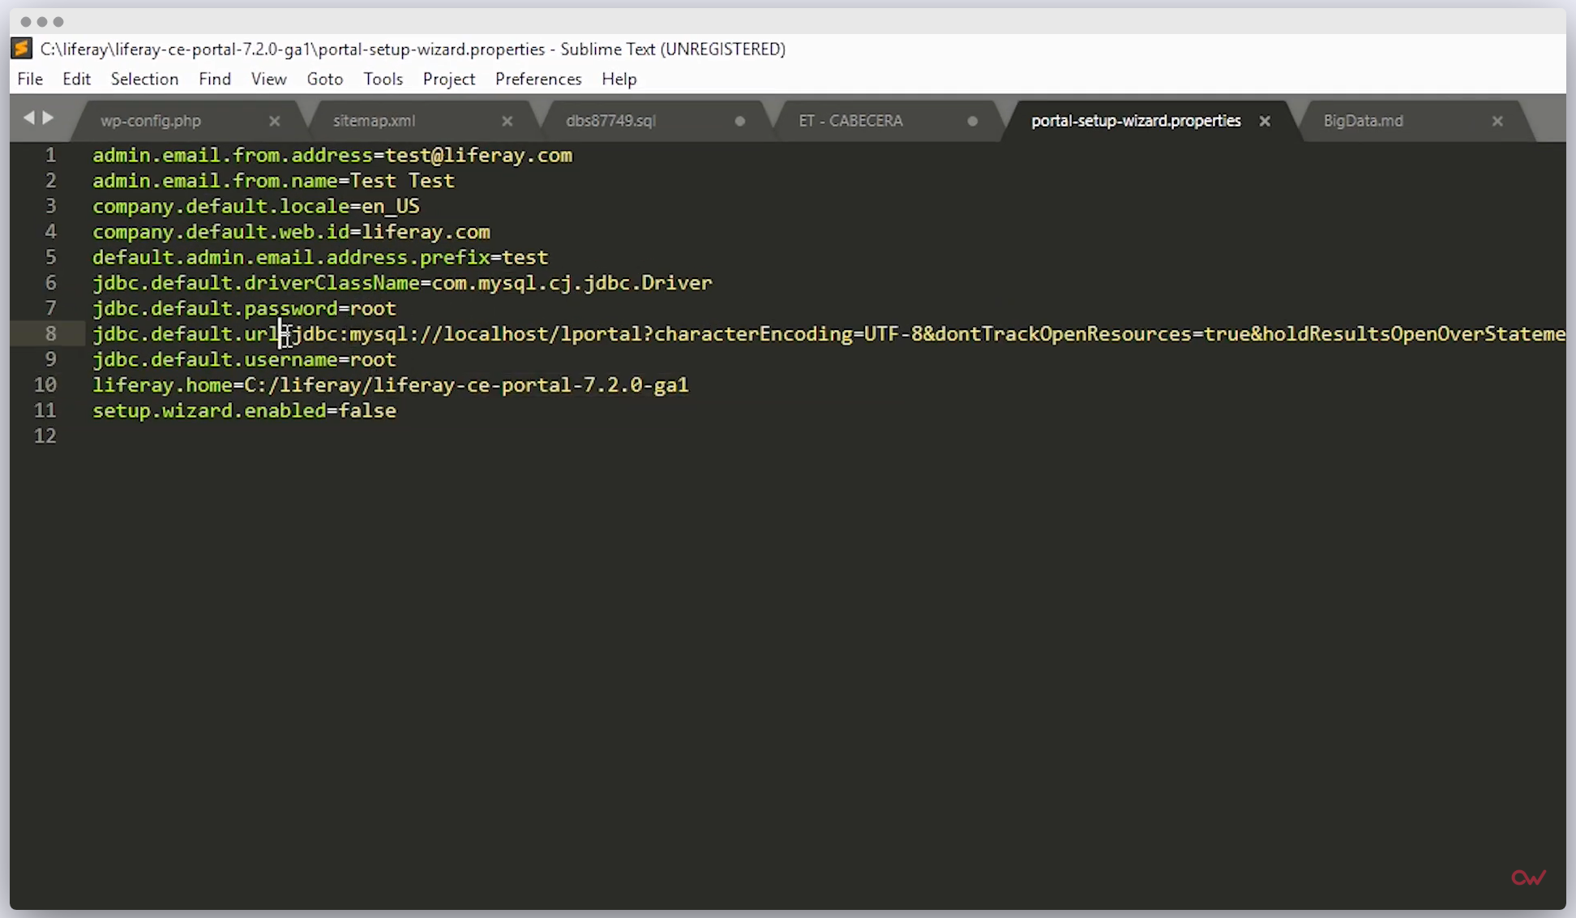Click text 'jdbc.default.username=root'
Image resolution: width=1576 pixels, height=918 pixels.
coord(244,359)
